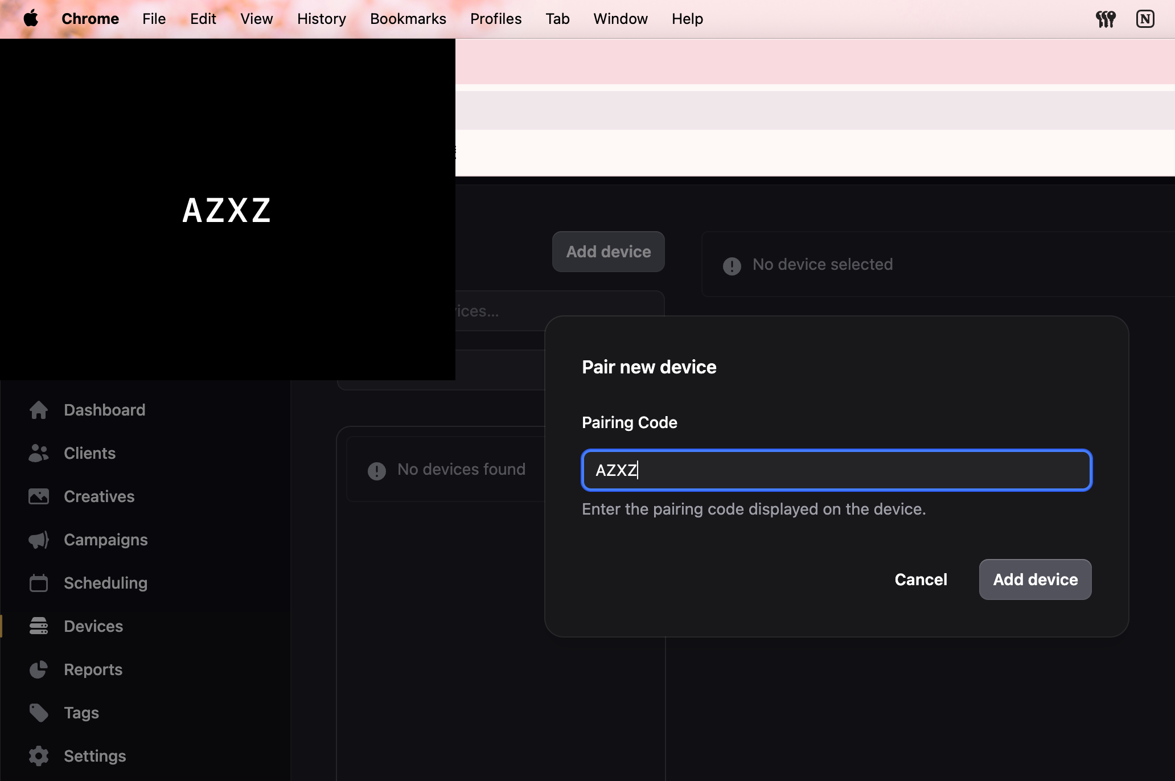
Task: Click the Clients people icon
Action: click(39, 453)
